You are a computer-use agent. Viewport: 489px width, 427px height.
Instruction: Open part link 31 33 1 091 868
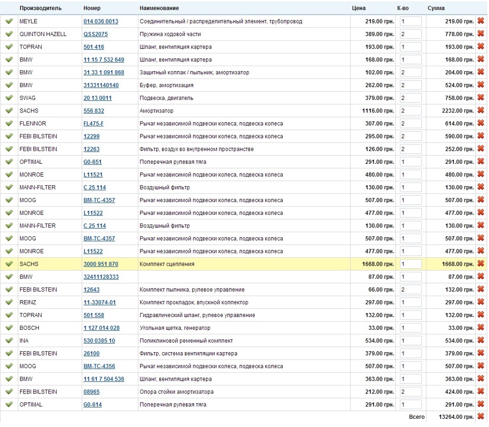coord(103,73)
